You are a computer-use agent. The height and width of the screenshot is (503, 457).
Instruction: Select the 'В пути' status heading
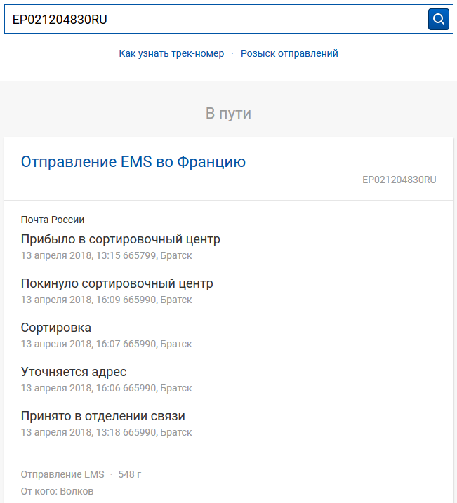point(229,113)
